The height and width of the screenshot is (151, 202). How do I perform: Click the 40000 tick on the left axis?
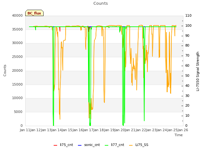[x=17, y=15]
